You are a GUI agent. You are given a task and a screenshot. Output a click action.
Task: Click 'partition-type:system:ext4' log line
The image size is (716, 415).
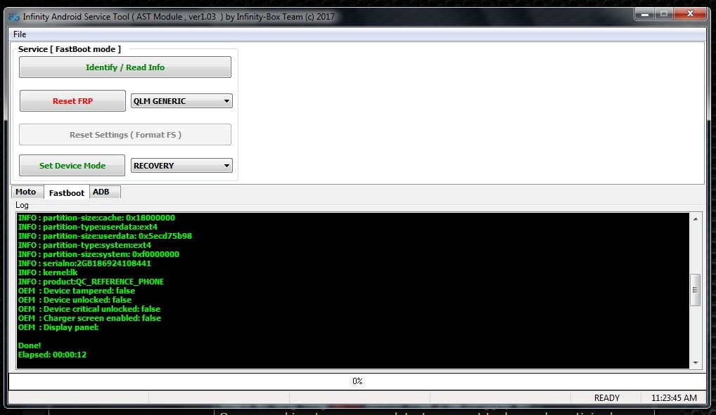click(84, 245)
